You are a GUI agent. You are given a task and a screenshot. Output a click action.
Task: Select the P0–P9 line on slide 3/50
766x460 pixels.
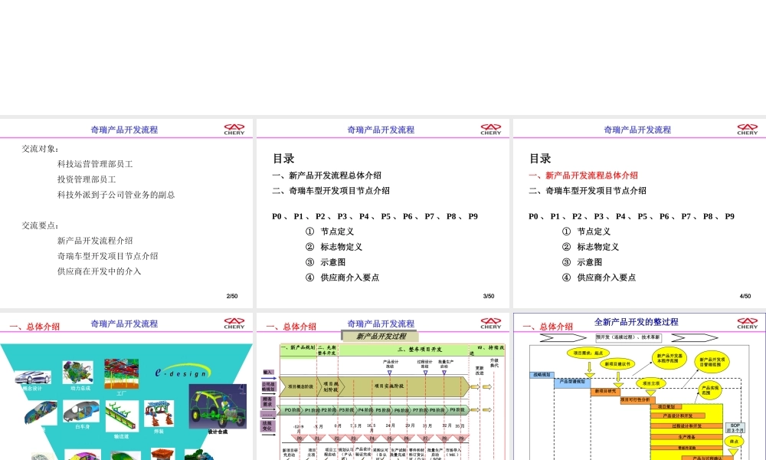click(x=375, y=216)
